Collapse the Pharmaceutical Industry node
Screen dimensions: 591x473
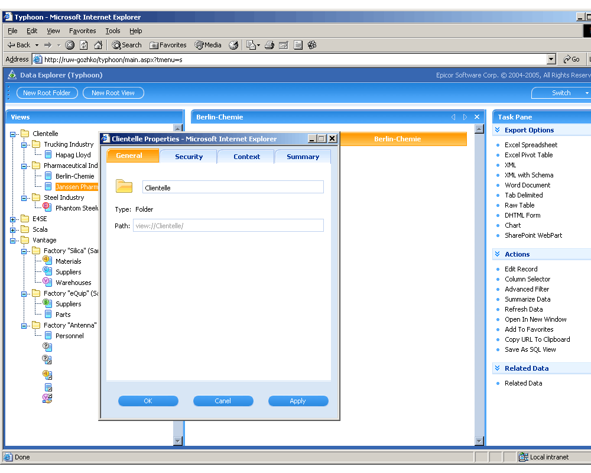(24, 166)
